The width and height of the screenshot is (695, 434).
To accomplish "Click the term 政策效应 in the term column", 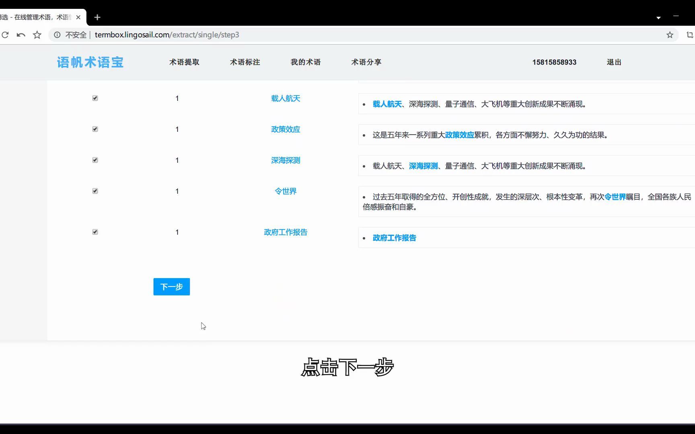I will 286,129.
